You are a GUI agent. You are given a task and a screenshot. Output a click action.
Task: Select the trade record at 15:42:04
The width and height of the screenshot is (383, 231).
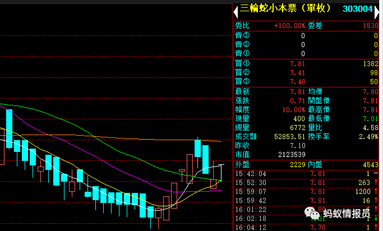click(x=306, y=174)
